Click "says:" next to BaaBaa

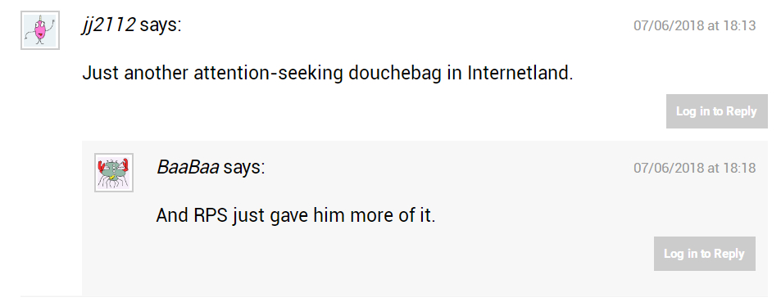(244, 167)
